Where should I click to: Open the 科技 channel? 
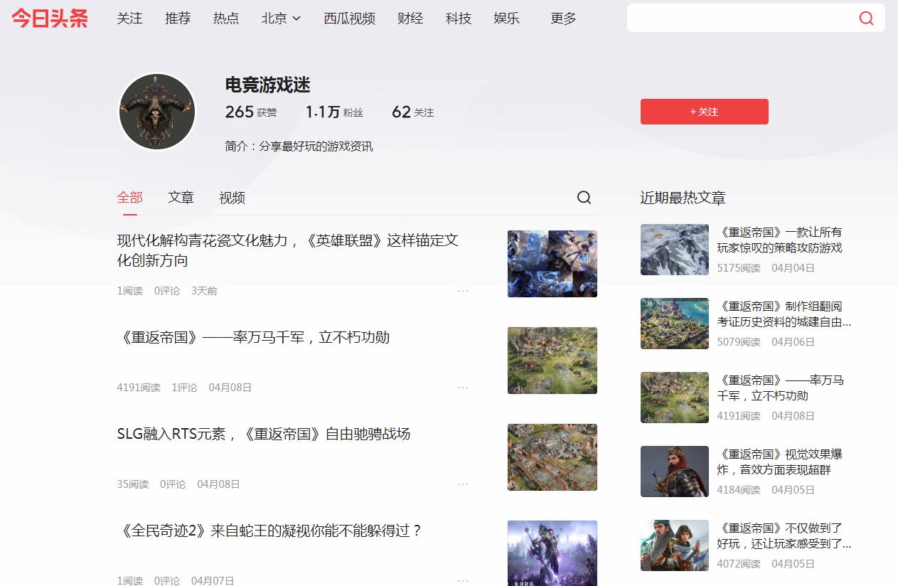(459, 18)
